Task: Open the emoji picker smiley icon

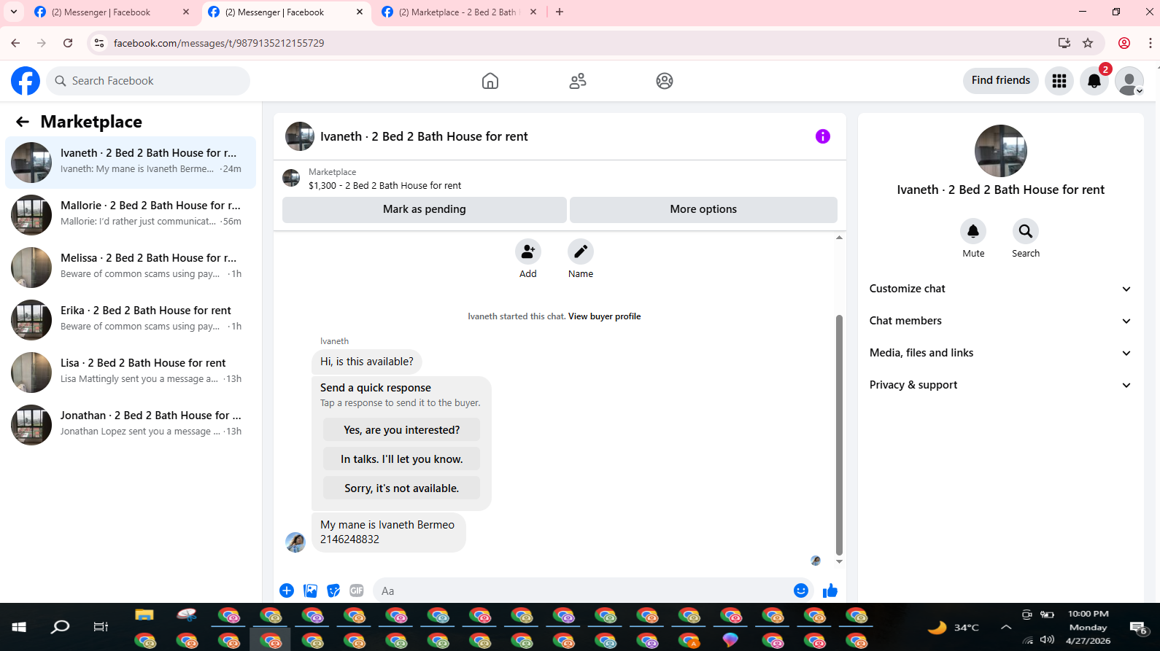Action: click(801, 590)
